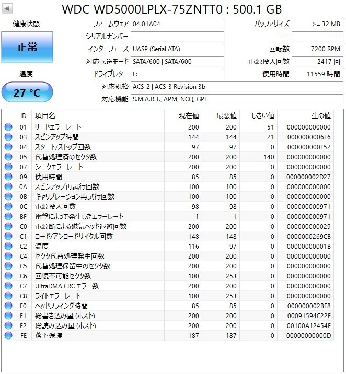The image size is (346, 374).
Task: Click the interface field UASP (Serial ATA)
Action: pyautogui.click(x=178, y=49)
